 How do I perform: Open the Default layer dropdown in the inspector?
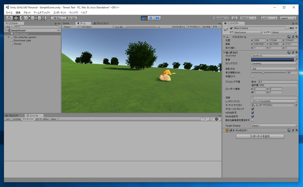[x=284, y=32]
